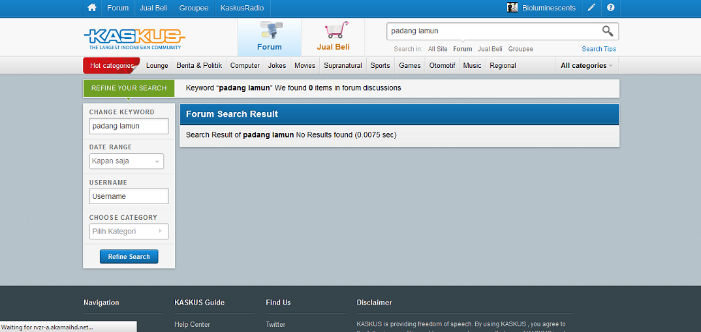Edit the Change Keyword field
This screenshot has width=701, height=332.
pos(129,126)
